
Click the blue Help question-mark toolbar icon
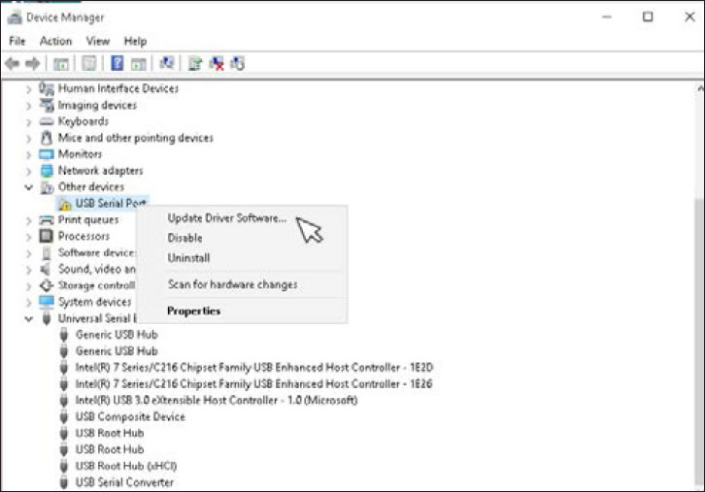coord(117,63)
